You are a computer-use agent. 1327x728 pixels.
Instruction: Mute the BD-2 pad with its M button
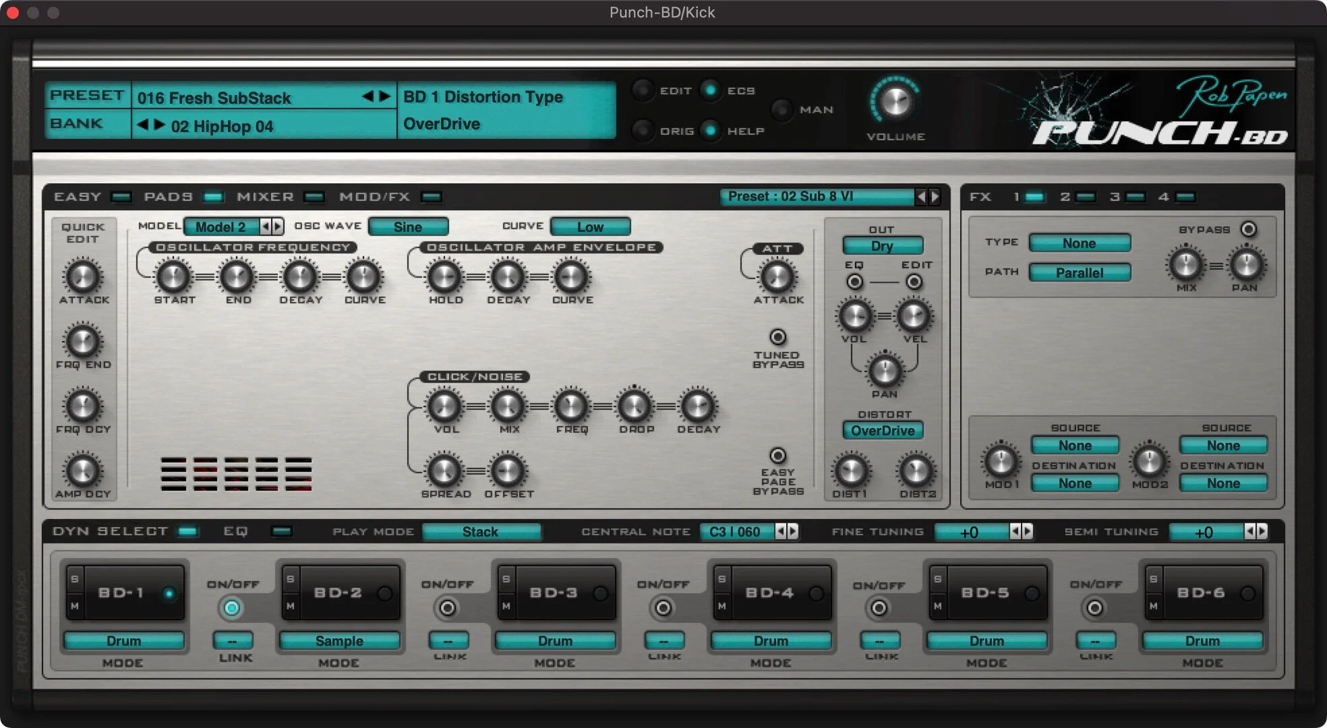tap(290, 606)
